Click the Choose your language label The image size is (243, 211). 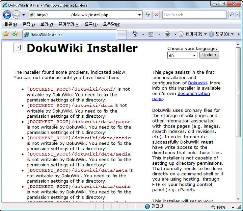tap(192, 48)
